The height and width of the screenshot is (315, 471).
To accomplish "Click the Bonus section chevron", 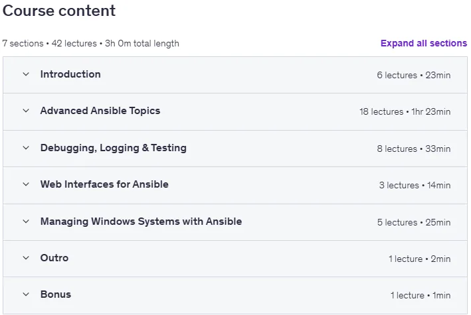I will coord(26,294).
